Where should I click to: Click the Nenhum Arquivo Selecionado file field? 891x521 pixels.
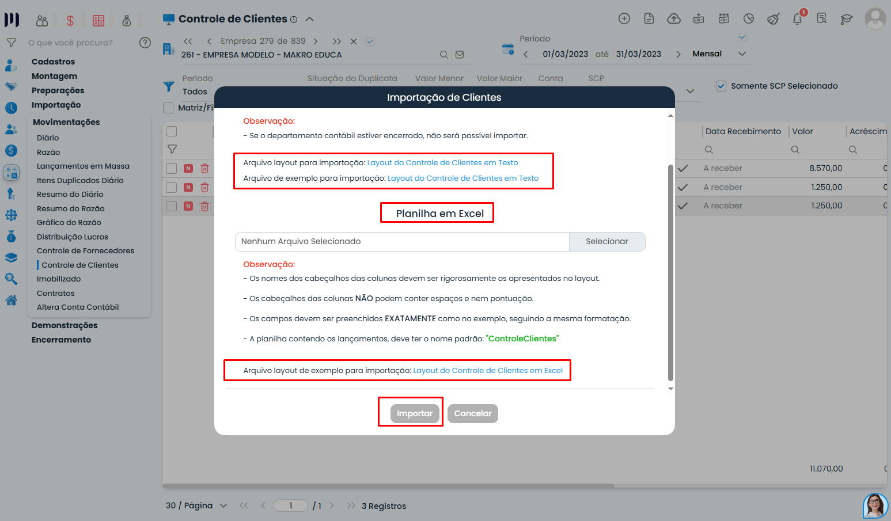coord(402,242)
